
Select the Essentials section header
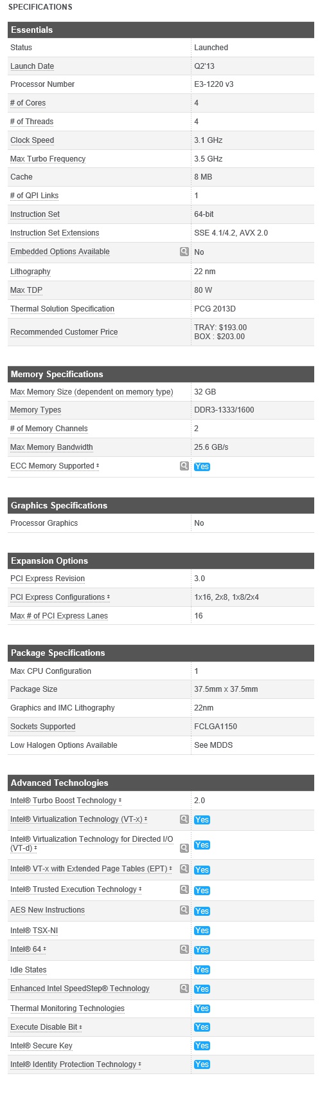[161, 30]
